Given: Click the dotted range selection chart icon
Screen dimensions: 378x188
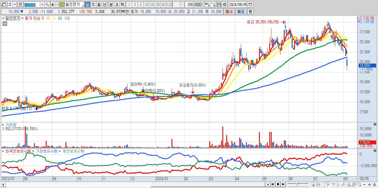Looking at the screenshot, I should pyautogui.click(x=323, y=185).
